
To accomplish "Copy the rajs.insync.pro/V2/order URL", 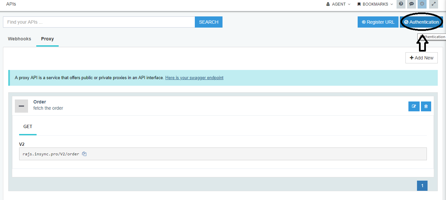I will [84, 154].
